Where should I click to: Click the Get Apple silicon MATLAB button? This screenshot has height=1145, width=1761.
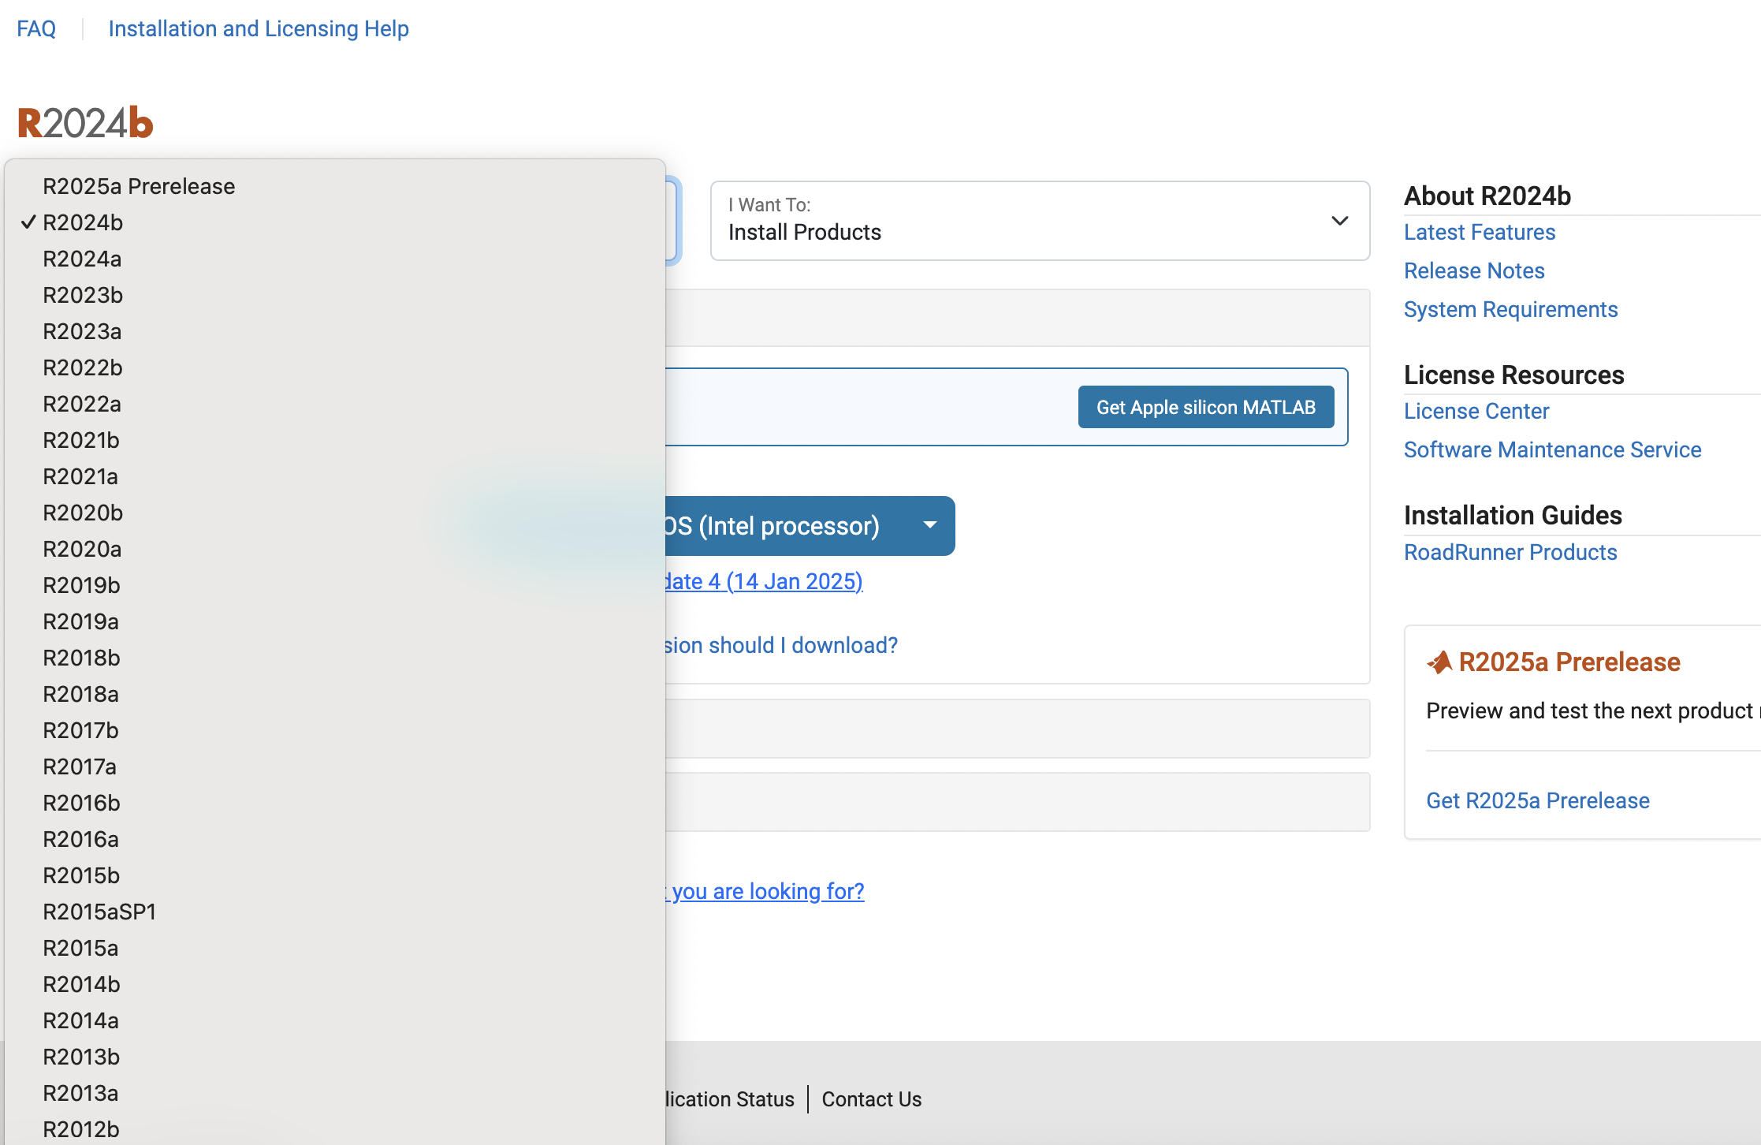1205,407
